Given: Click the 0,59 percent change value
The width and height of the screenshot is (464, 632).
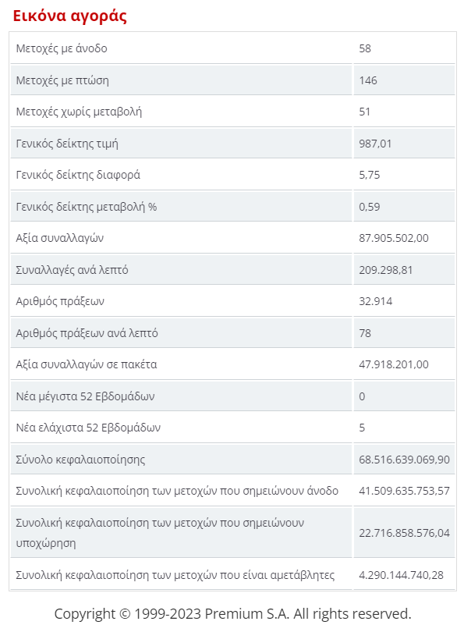Looking at the screenshot, I should pyautogui.click(x=370, y=207).
